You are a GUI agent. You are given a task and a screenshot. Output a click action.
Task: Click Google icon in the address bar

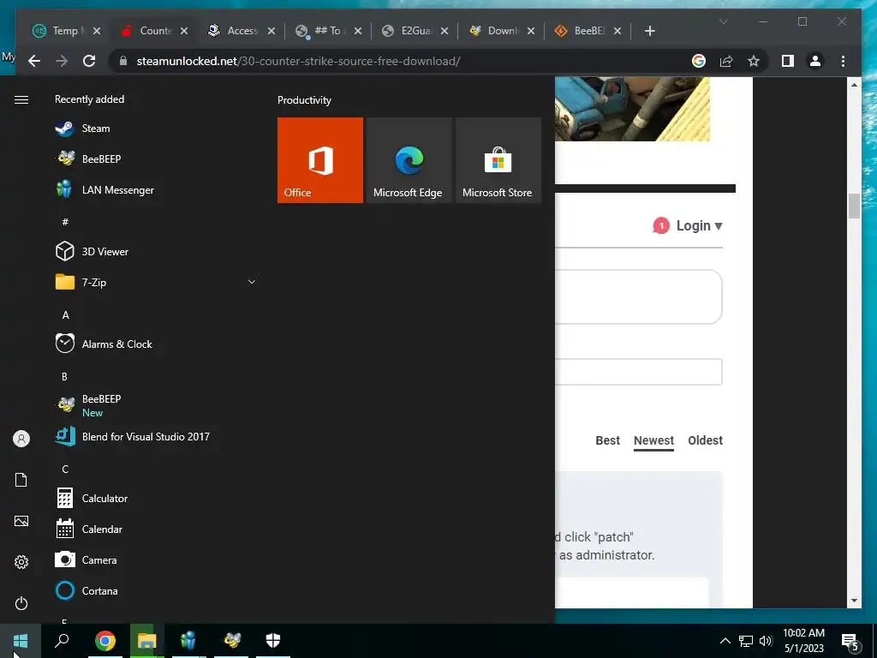(x=699, y=61)
